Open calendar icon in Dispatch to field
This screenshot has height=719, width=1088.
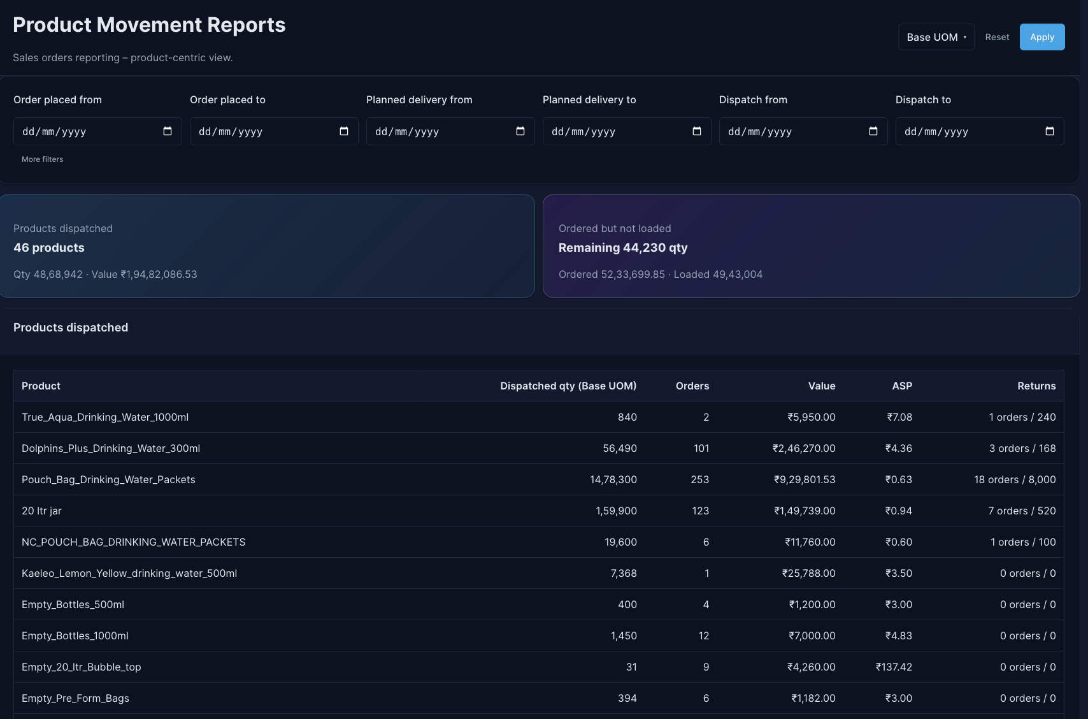coord(1050,131)
